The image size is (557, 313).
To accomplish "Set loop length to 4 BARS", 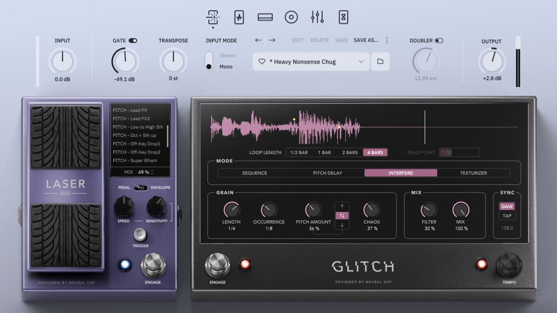I will 375,153.
